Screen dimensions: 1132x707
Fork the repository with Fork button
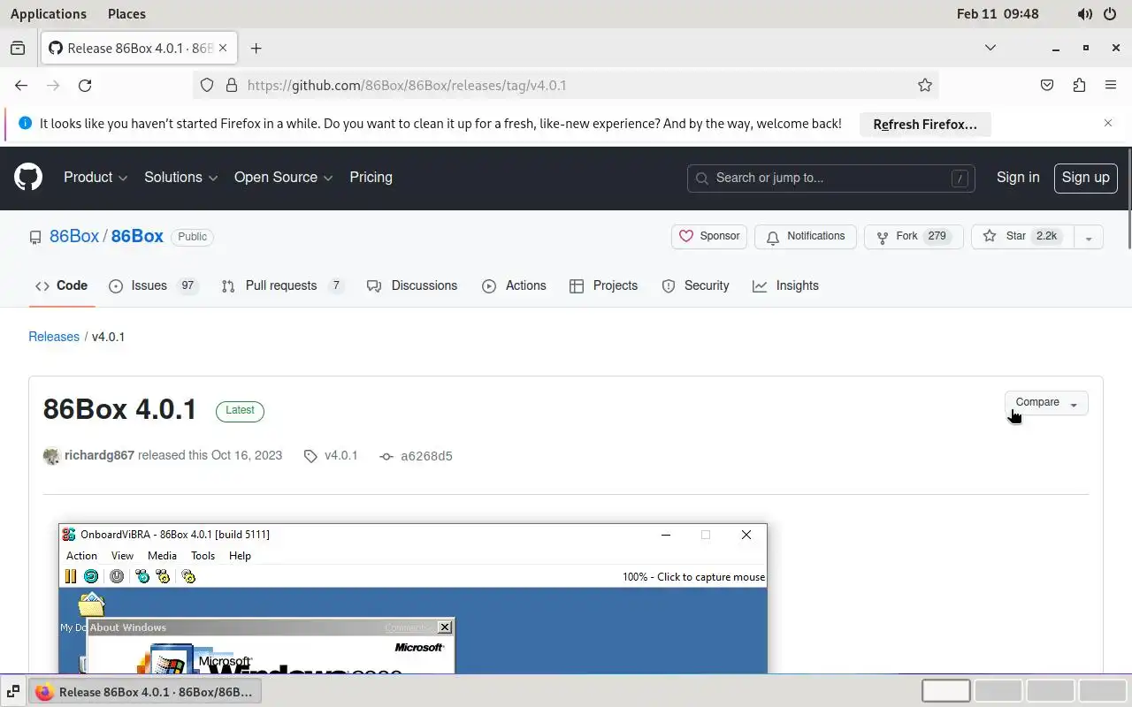pyautogui.click(x=914, y=237)
